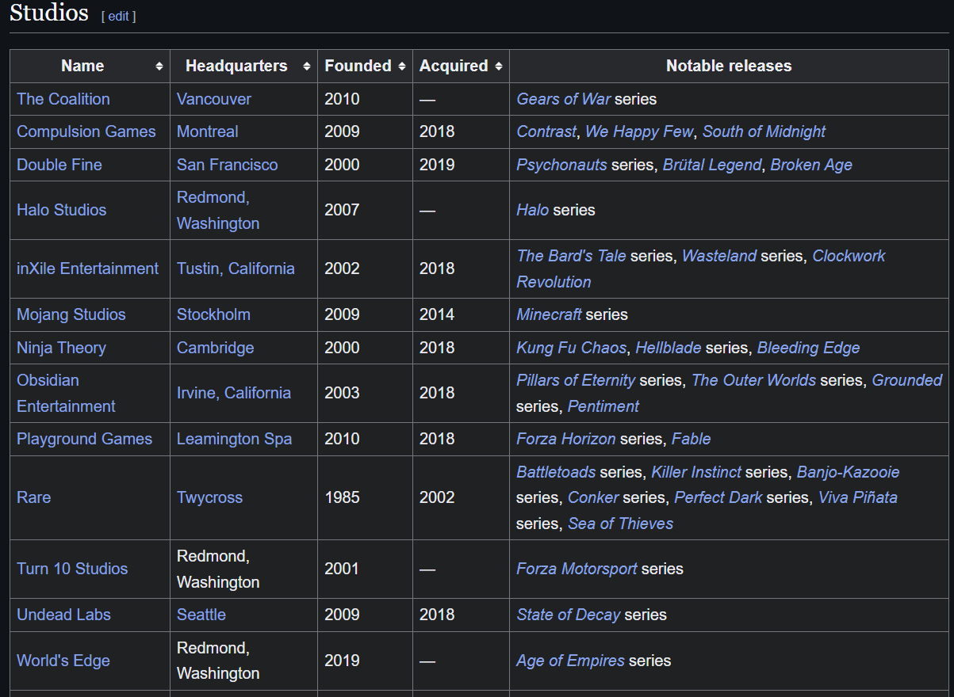Go to the Halo Studios page
The width and height of the screenshot is (954, 697).
pyautogui.click(x=62, y=210)
